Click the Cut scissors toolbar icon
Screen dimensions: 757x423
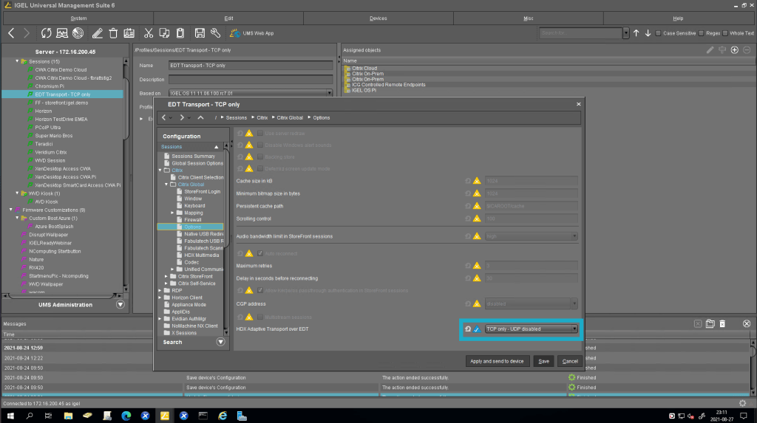[148, 33]
